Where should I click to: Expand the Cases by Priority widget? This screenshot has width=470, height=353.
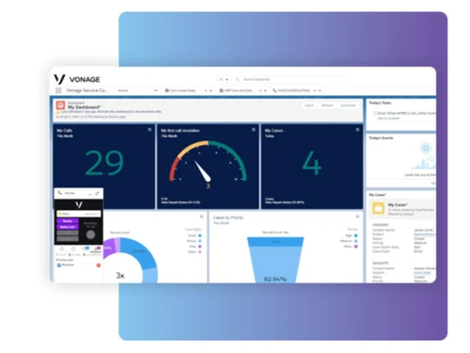click(357, 217)
